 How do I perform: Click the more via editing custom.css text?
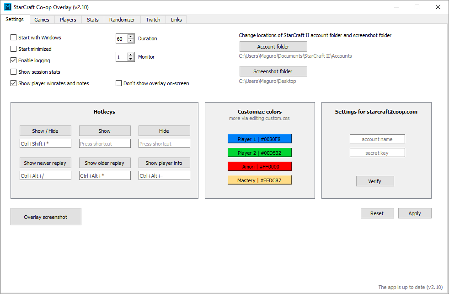click(x=259, y=118)
